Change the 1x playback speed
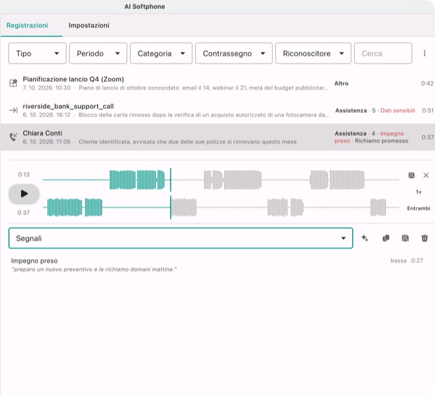The height and width of the screenshot is (395, 435). point(419,192)
